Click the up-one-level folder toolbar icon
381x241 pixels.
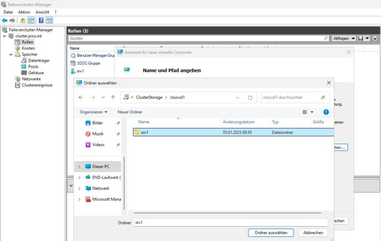point(23,20)
